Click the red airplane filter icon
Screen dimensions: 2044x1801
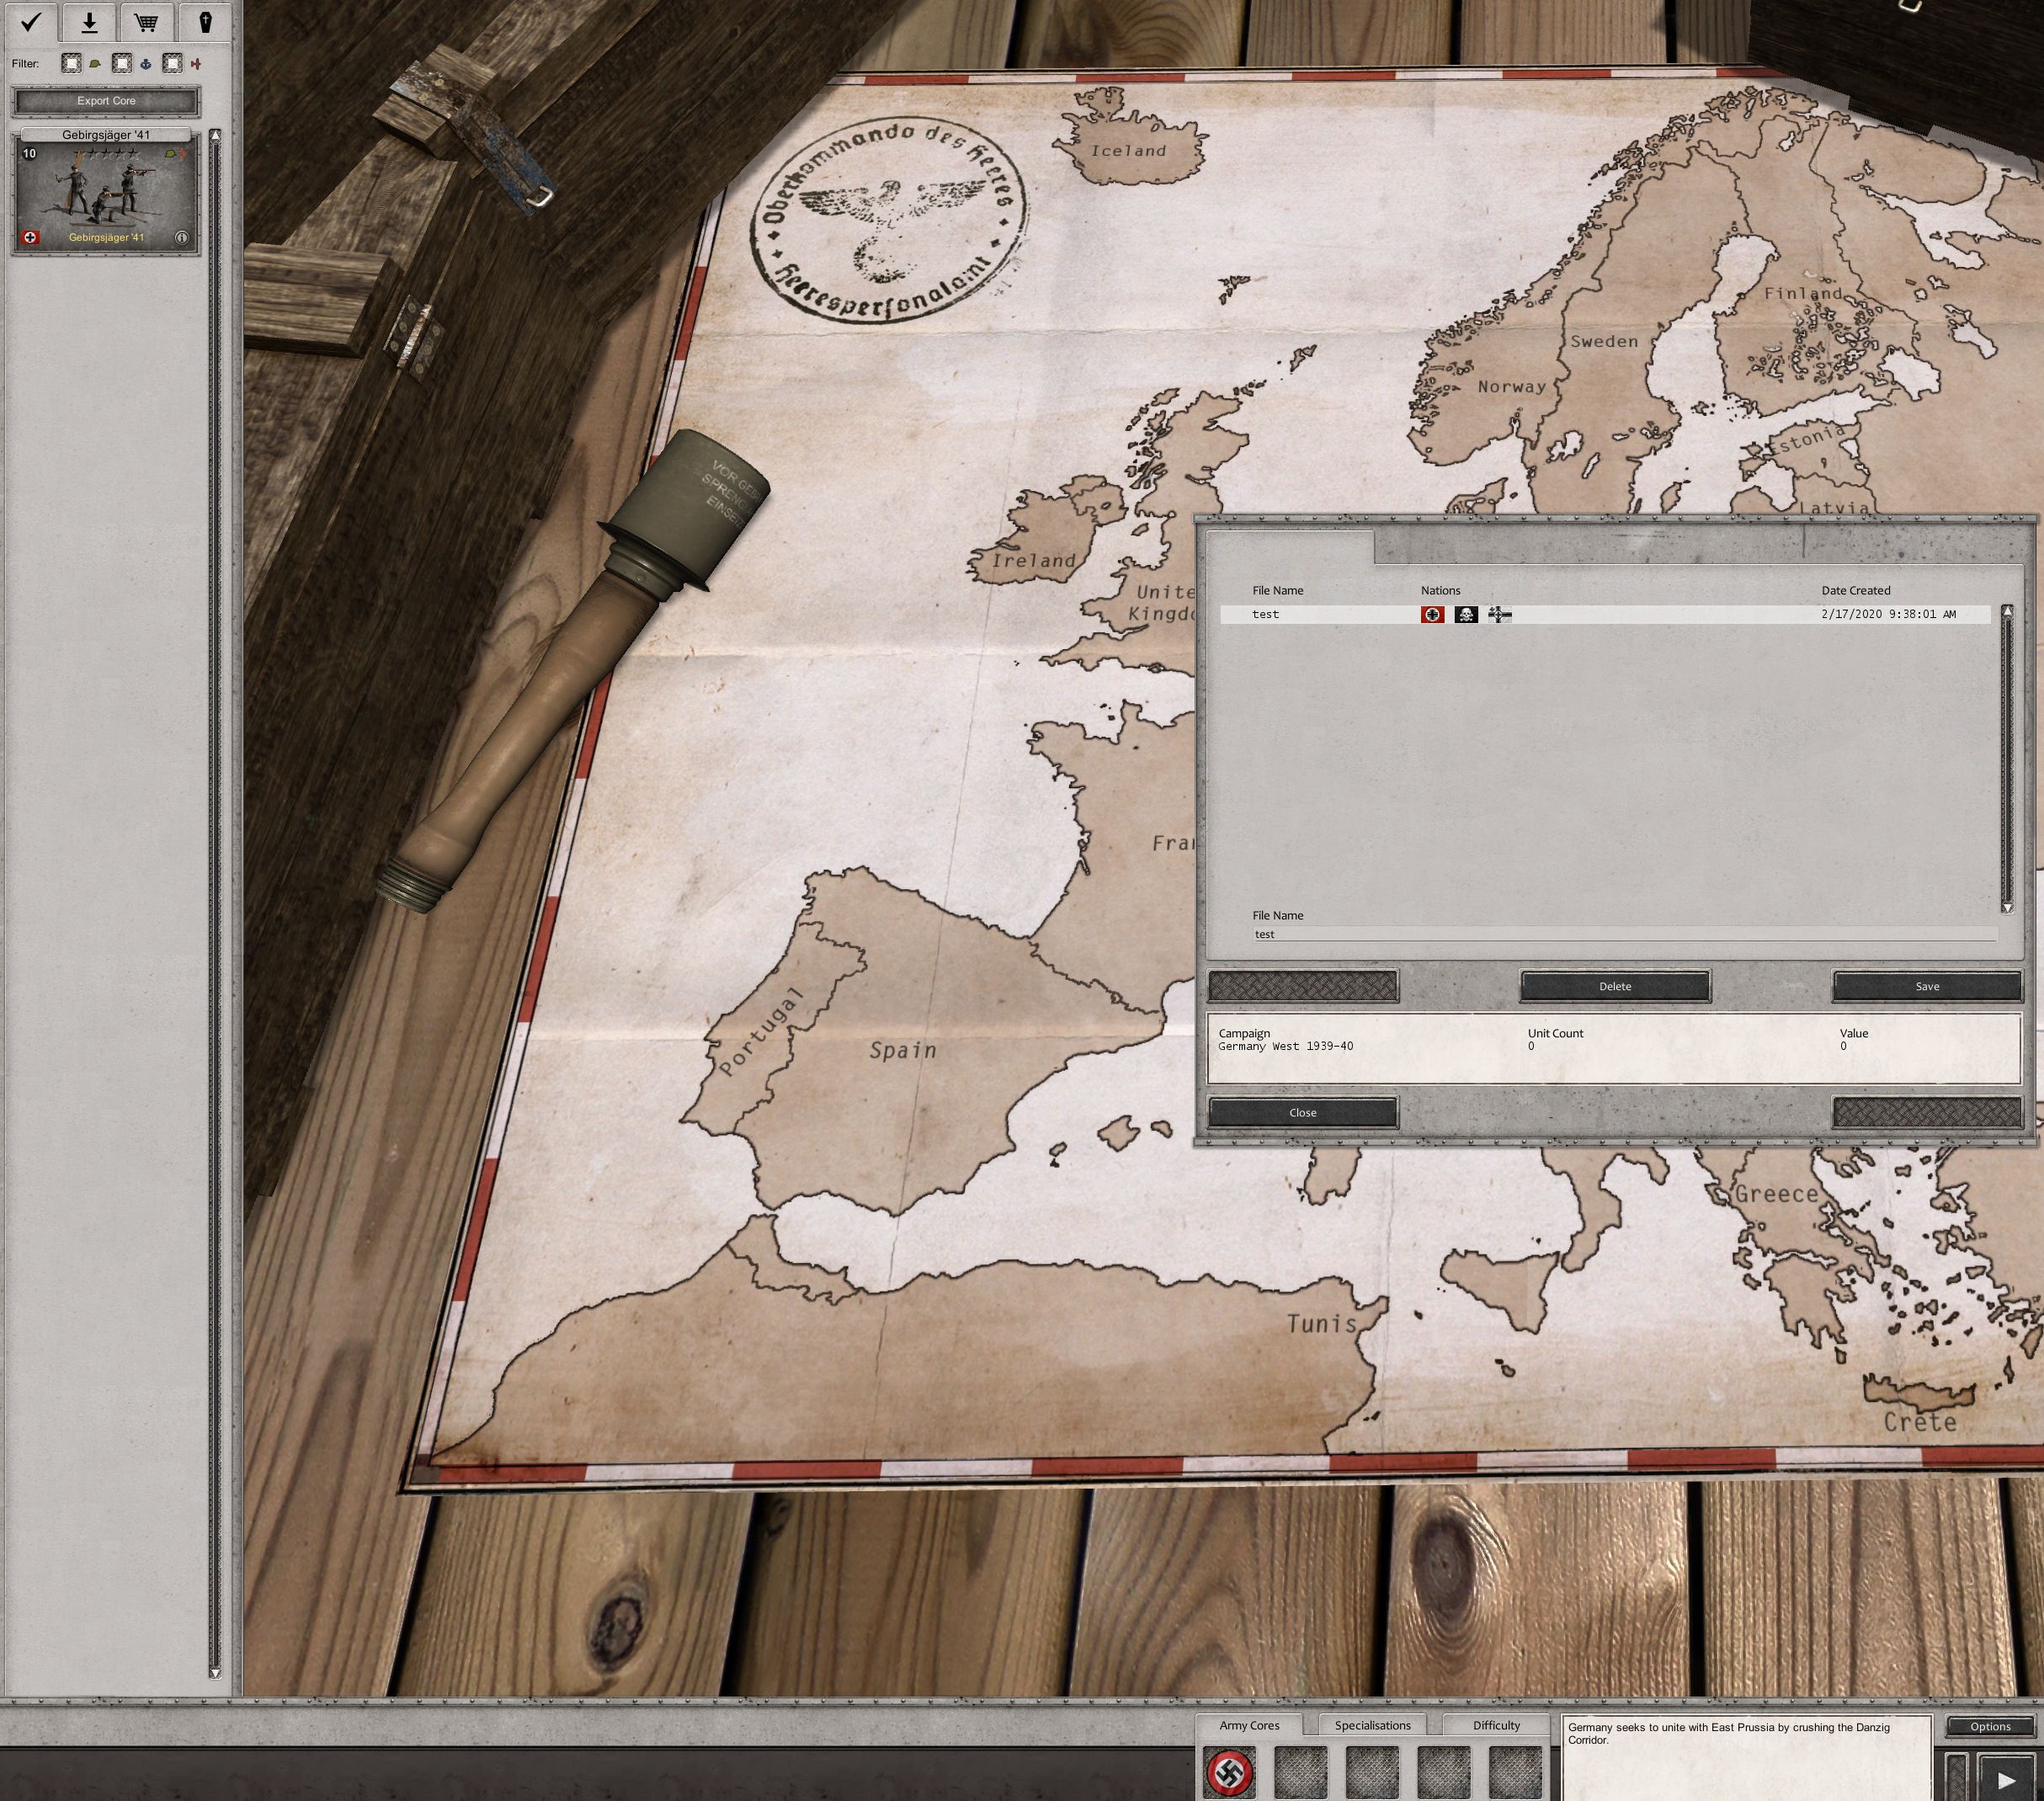[196, 64]
